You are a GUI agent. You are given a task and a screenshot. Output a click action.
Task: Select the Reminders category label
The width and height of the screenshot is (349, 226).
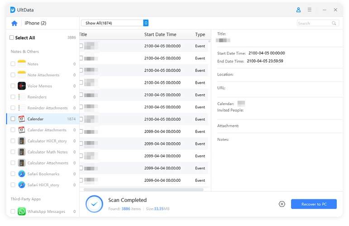[x=37, y=97]
